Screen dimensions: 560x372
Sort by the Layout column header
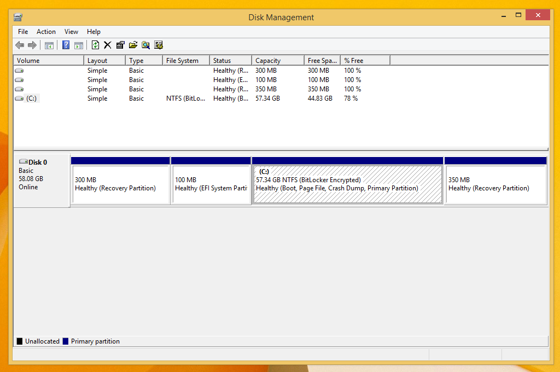(x=104, y=60)
